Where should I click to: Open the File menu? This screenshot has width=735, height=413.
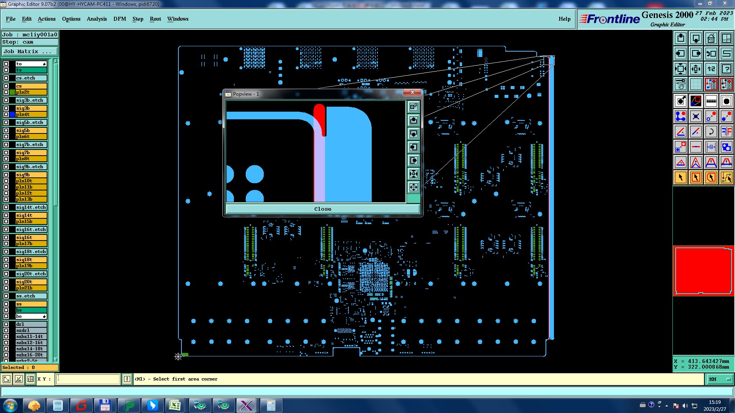pos(11,19)
